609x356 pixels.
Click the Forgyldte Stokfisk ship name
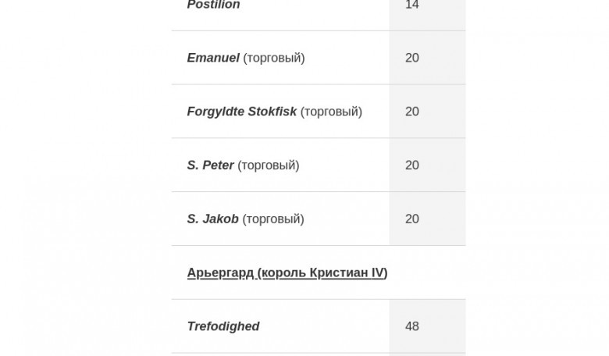point(241,112)
